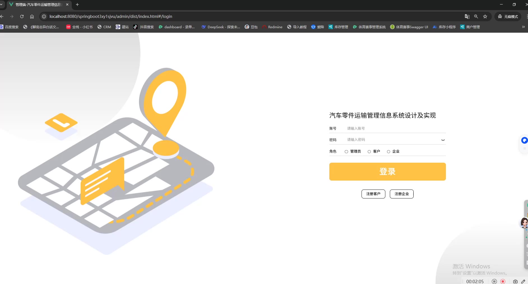Focus the 密码 password input field
The image size is (528, 284).
392,139
